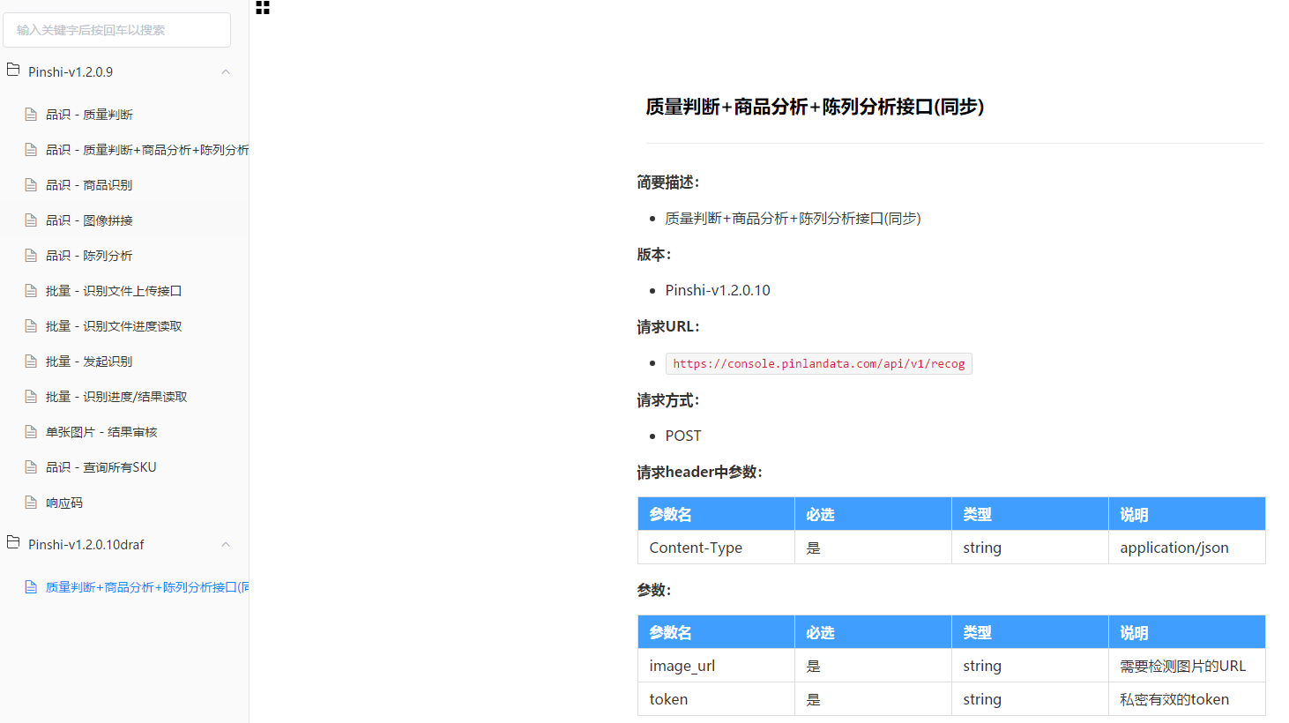Click the Pinshi-v1.2.0.10draf folder icon
Viewport: 1289px width, 723px height.
click(x=13, y=542)
